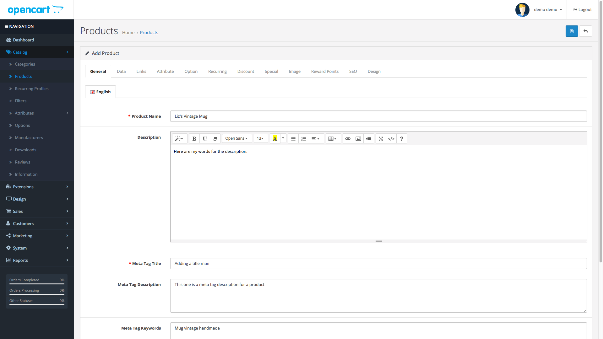Expand the Design sidebar menu
This screenshot has height=339, width=603.
(37, 199)
